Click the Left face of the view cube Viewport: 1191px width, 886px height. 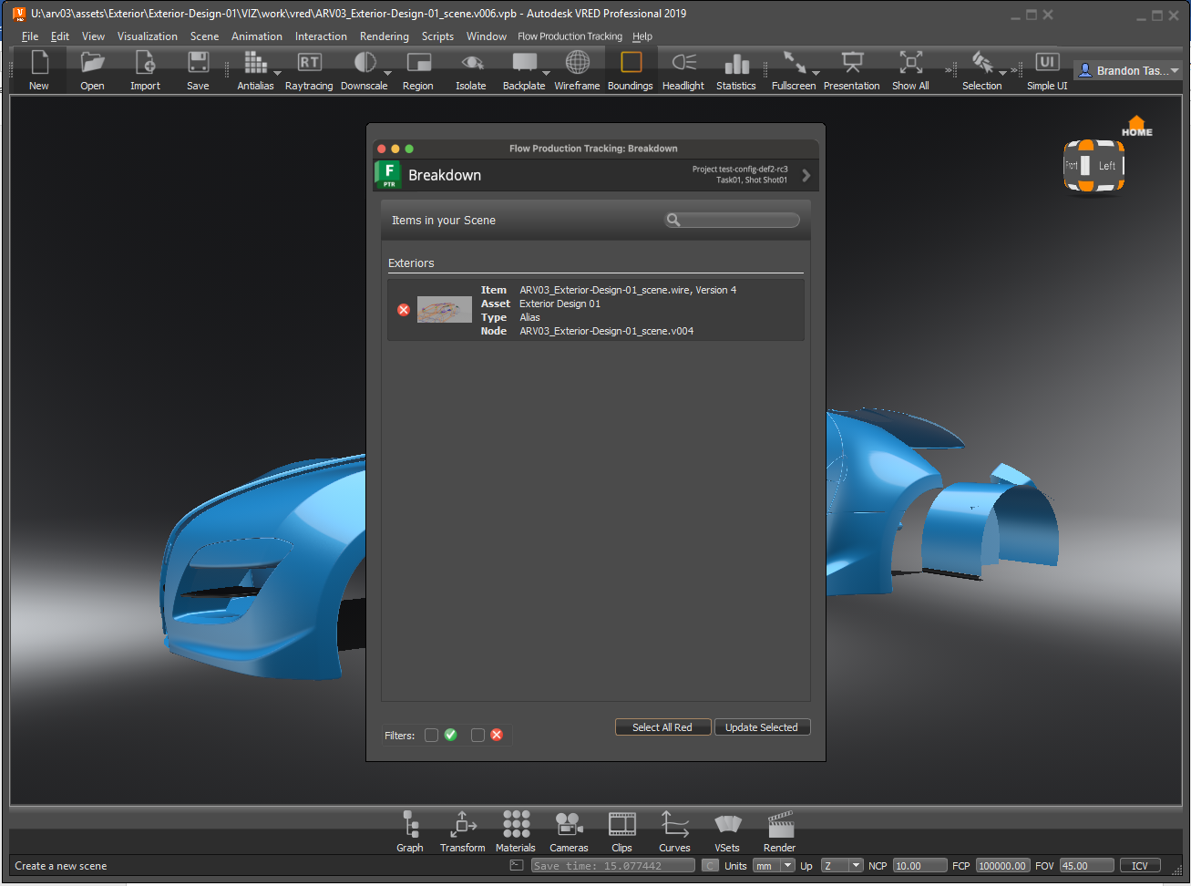point(1106,166)
